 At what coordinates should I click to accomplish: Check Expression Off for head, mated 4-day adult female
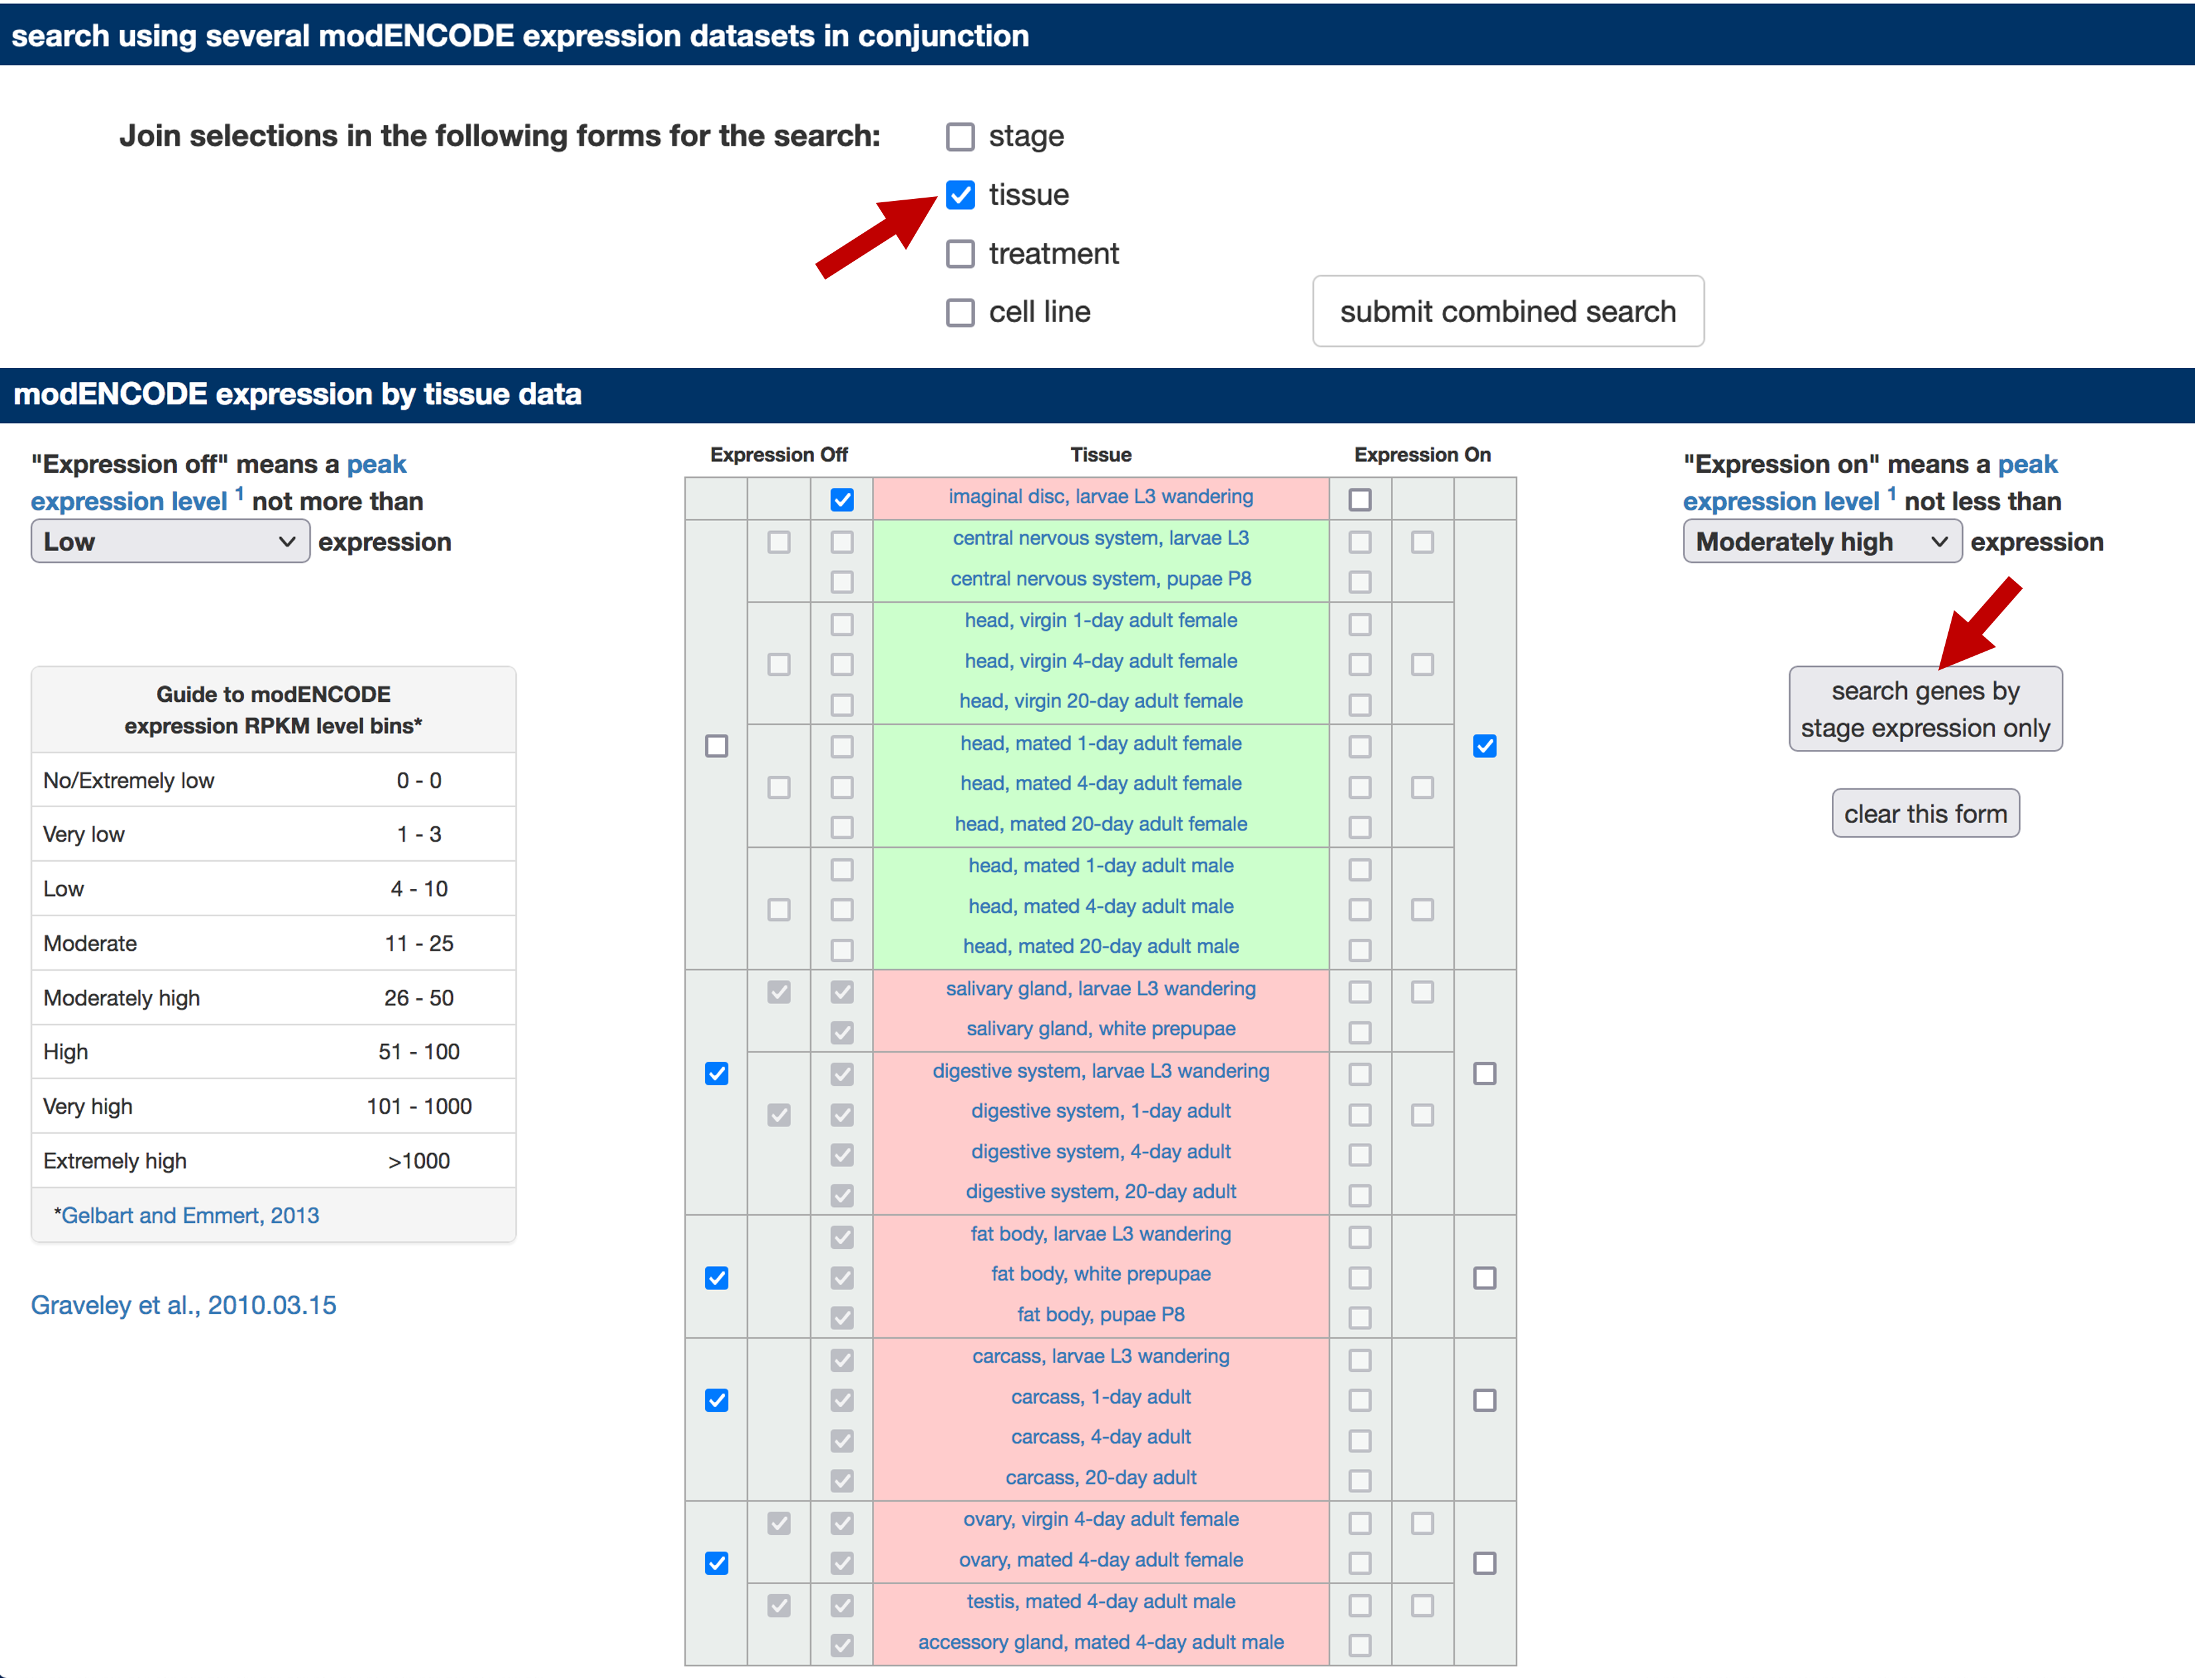(841, 787)
